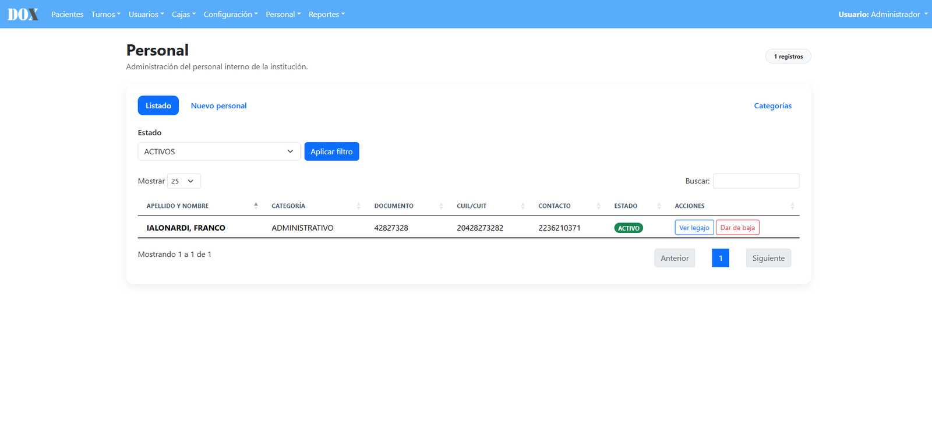Sort table by Documento column

pyautogui.click(x=408, y=206)
